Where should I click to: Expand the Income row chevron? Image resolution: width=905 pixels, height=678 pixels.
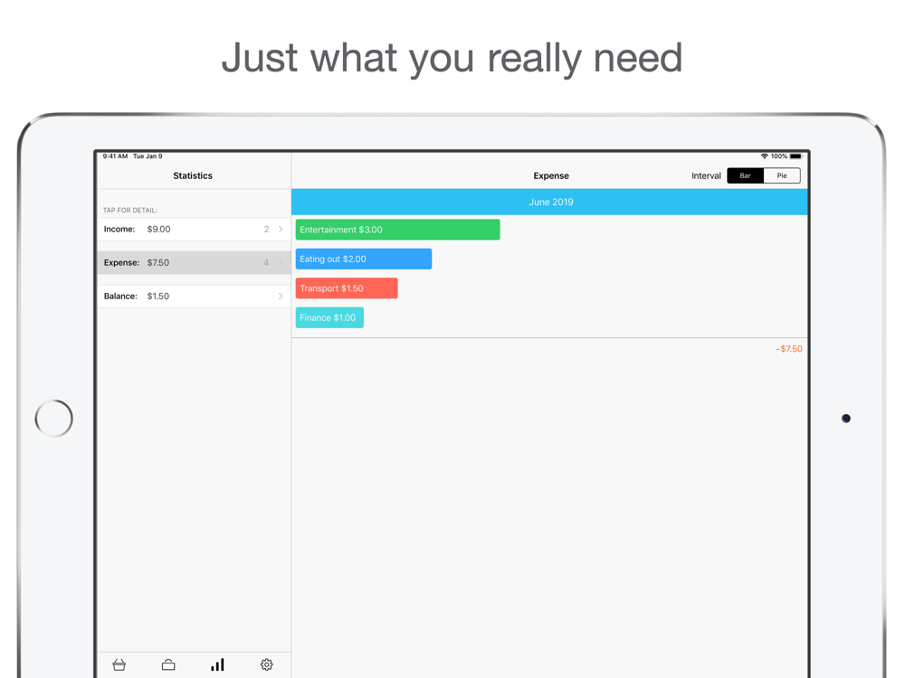pyautogui.click(x=281, y=230)
